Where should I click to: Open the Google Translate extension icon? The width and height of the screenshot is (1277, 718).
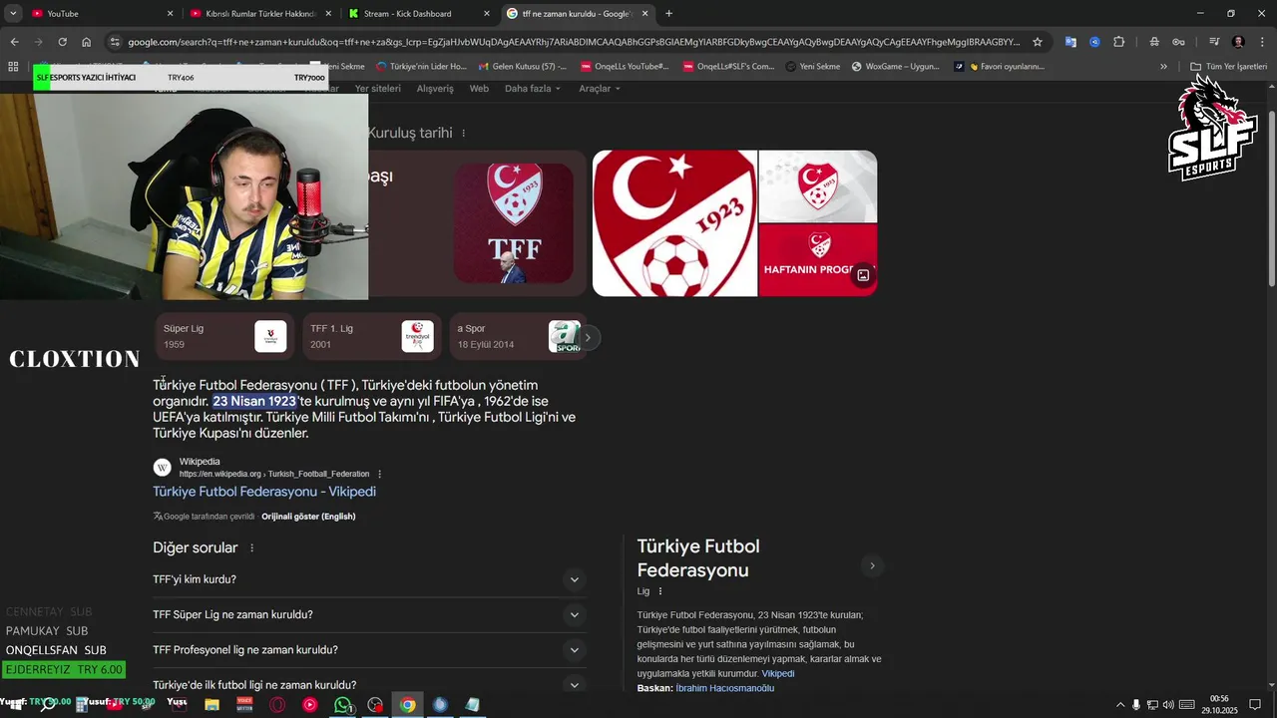tap(1070, 42)
